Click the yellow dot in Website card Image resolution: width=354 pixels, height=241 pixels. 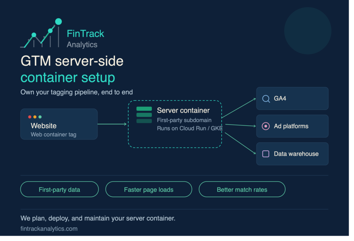coord(35,117)
